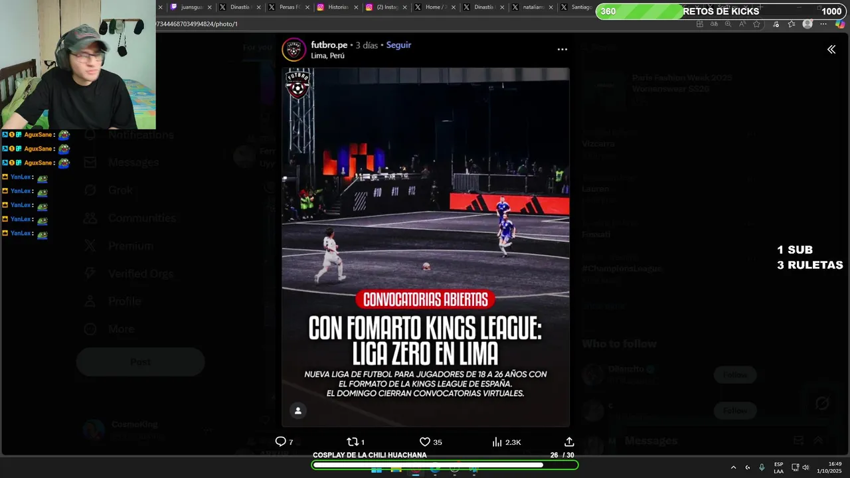The height and width of the screenshot is (478, 850).
Task: Open the Lima, Perú location link
Action: click(327, 56)
